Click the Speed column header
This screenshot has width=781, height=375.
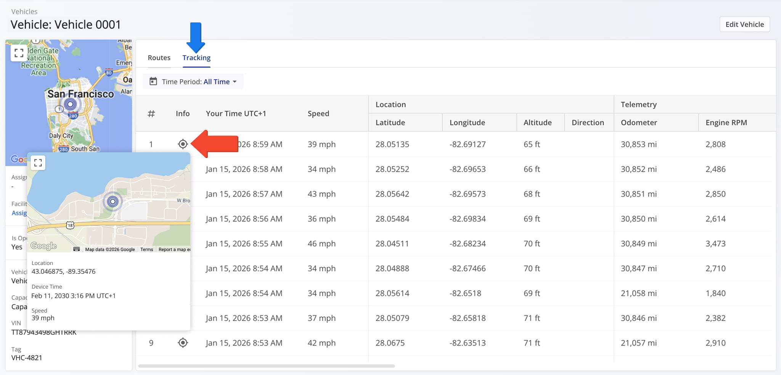[x=318, y=113]
